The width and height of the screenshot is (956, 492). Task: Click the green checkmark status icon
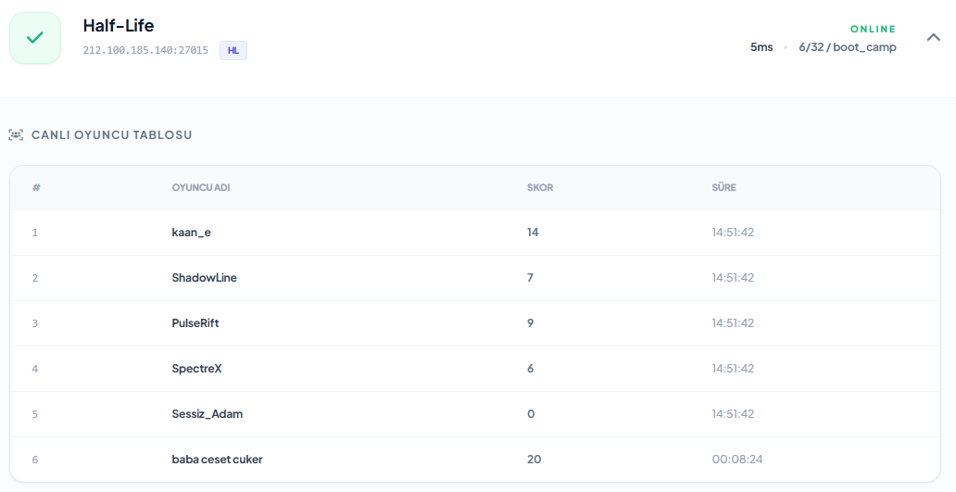pyautogui.click(x=35, y=38)
